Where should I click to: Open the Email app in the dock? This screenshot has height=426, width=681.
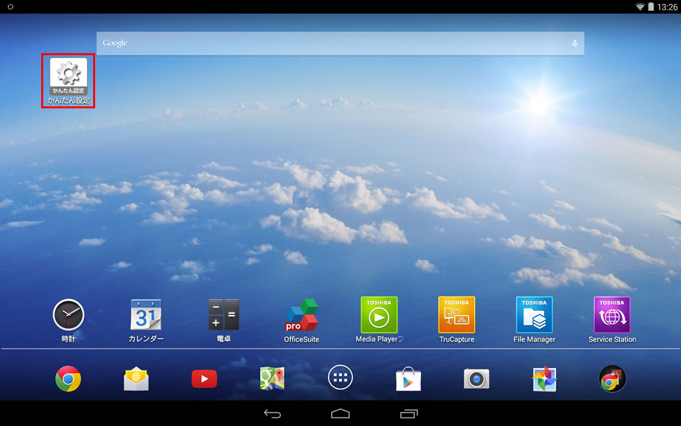point(136,379)
